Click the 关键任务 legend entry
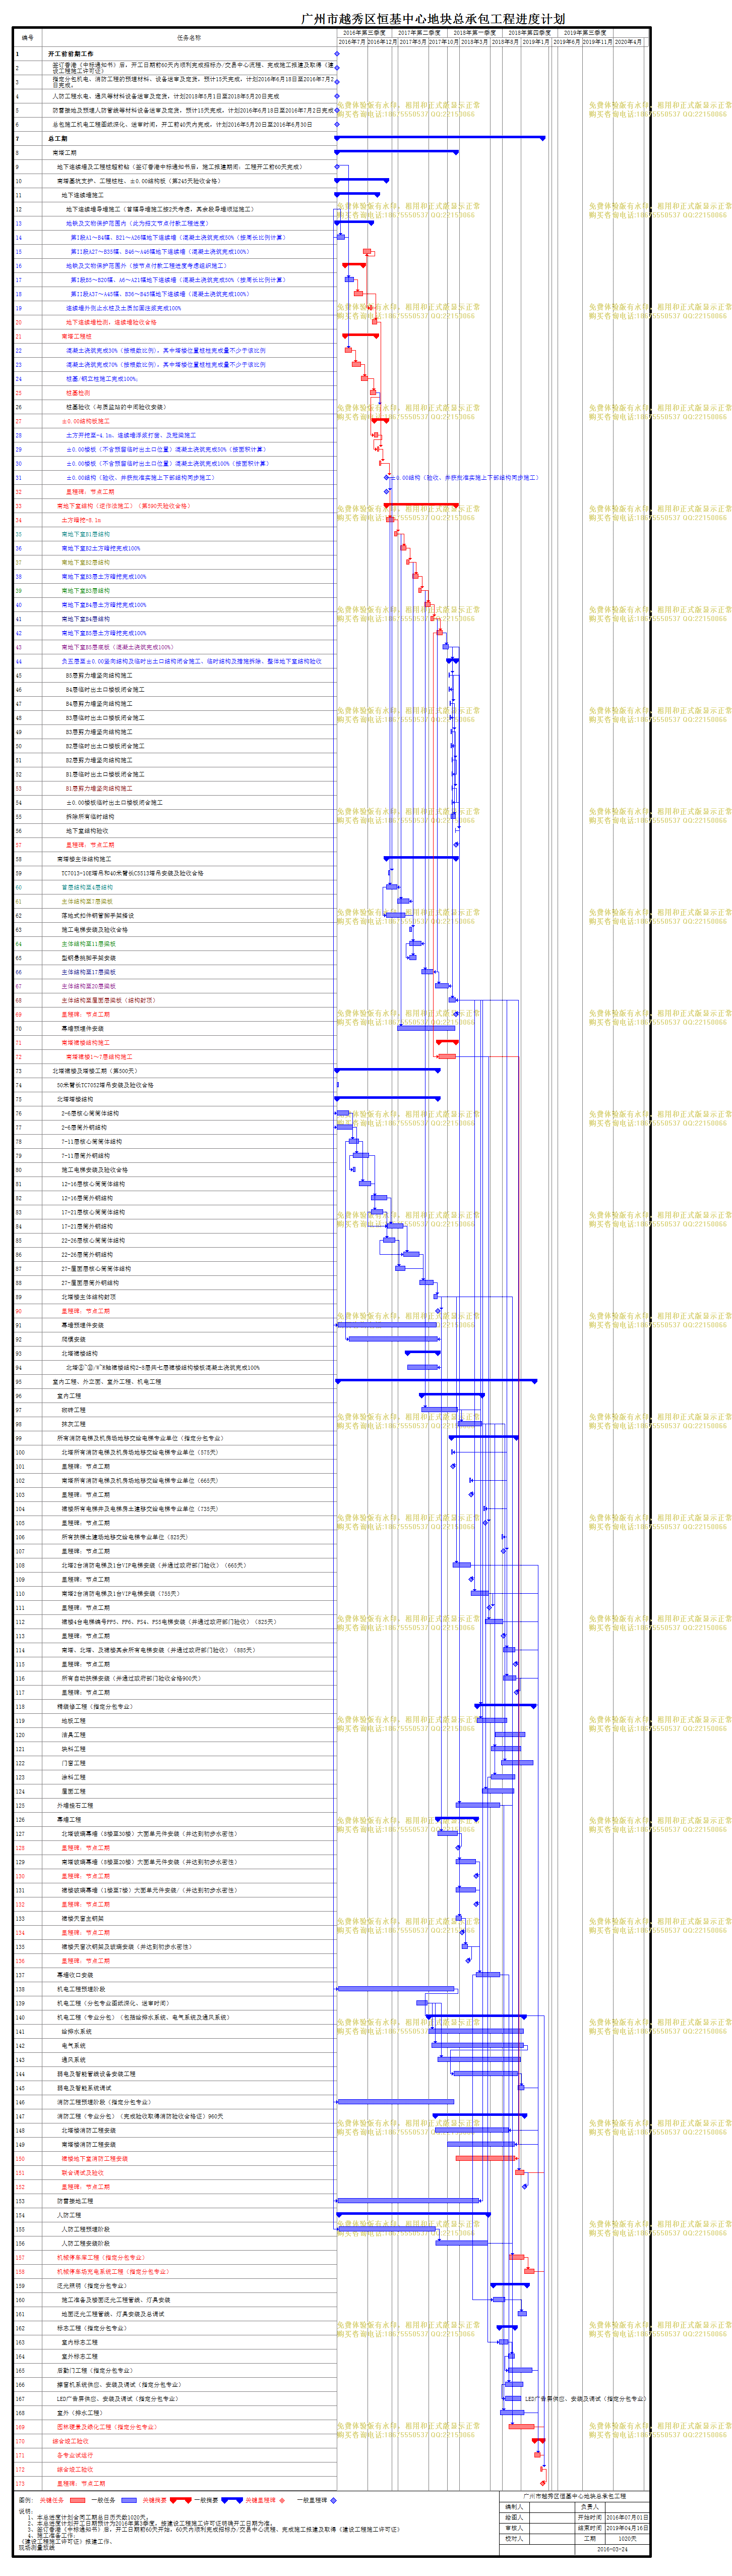This screenshot has width=732, height=2576. coord(62,2500)
